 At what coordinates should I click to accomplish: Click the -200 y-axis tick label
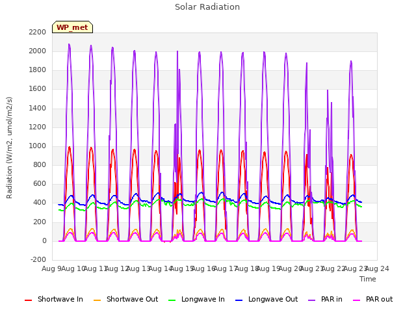click(x=38, y=260)
